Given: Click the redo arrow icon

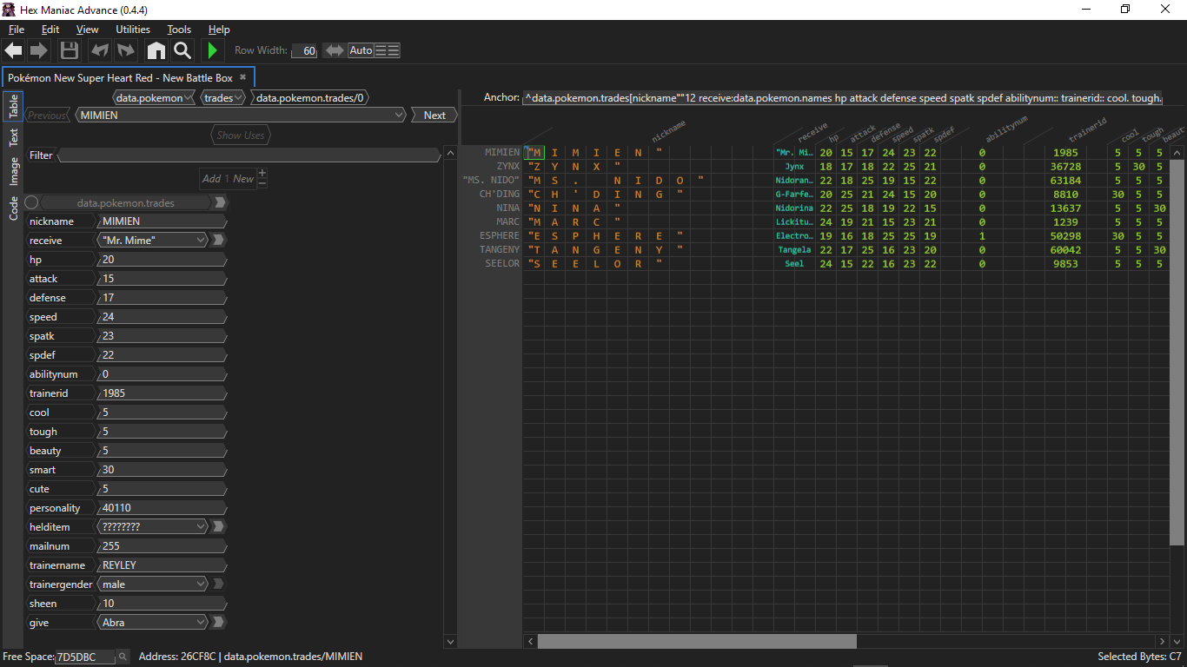Looking at the screenshot, I should 126,50.
